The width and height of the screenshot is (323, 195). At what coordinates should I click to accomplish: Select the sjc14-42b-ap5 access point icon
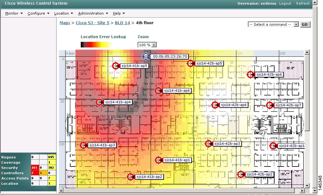191,63
